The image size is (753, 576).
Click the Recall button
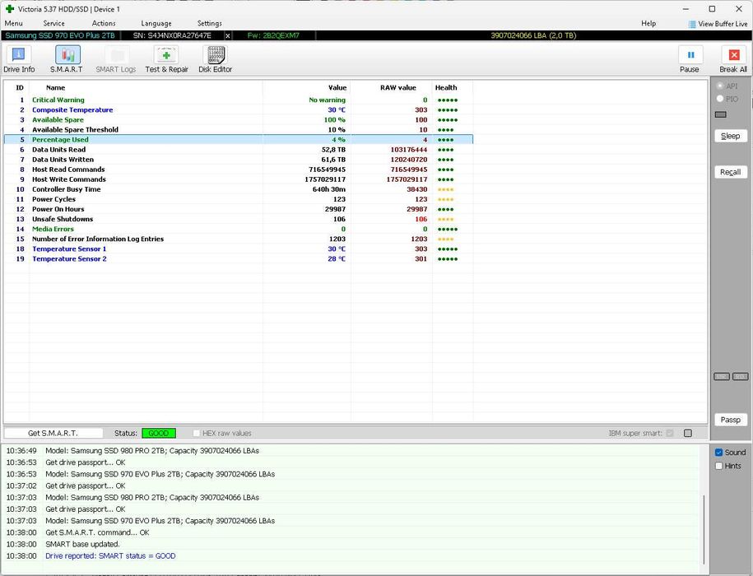coord(731,172)
